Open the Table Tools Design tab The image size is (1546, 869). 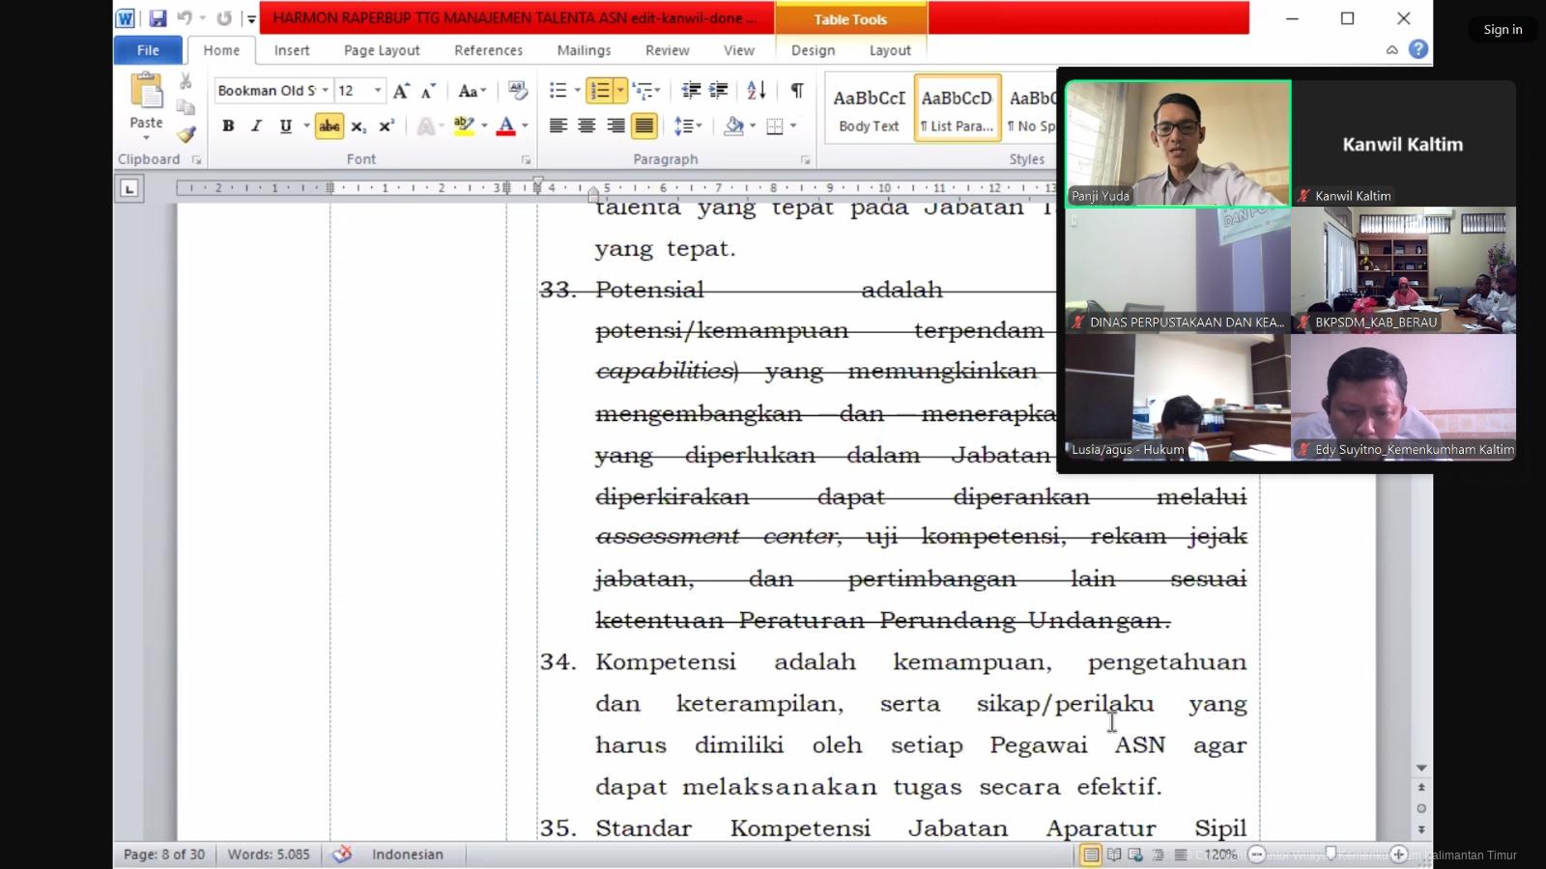click(x=813, y=50)
